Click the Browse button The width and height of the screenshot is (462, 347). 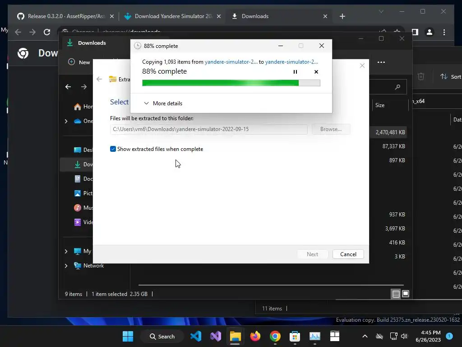coord(331,129)
